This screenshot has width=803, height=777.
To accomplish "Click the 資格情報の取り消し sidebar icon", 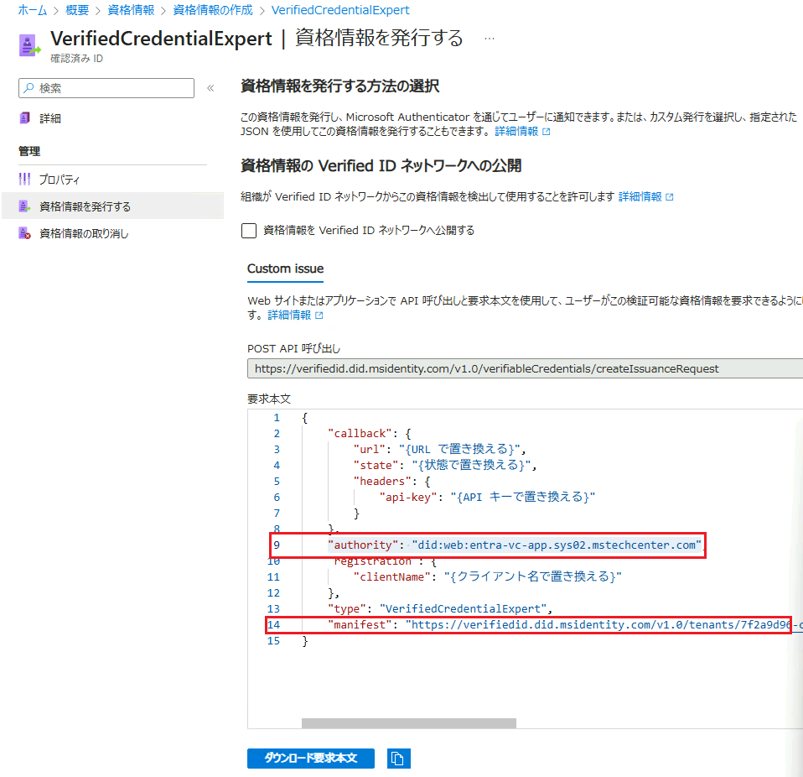I will 25,234.
